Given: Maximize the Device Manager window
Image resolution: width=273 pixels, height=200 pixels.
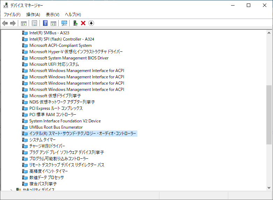Looking at the screenshot, I should 249,5.
